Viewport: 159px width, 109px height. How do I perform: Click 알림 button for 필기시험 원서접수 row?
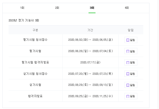pos(131,40)
